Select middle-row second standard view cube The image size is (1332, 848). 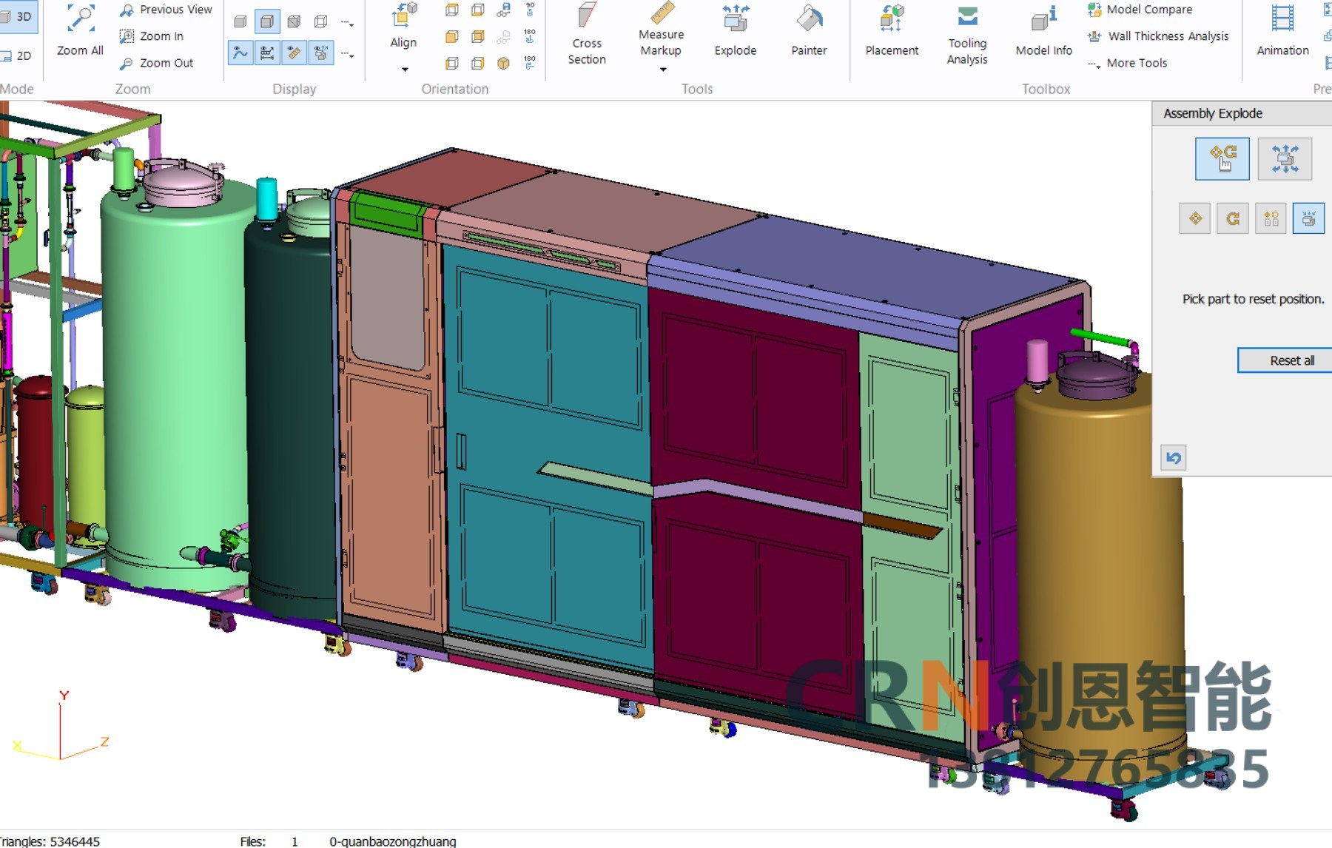[x=478, y=36]
